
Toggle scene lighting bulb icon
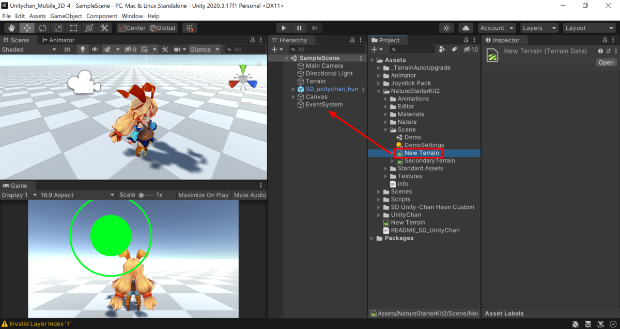point(82,50)
